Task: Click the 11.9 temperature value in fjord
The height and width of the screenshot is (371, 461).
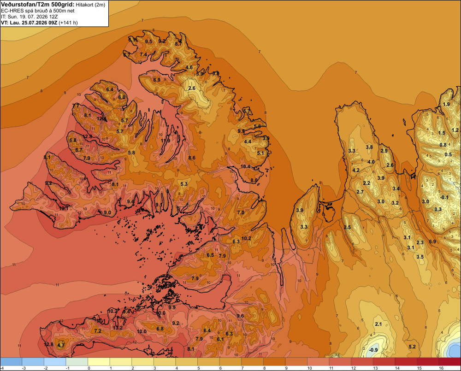Action: point(165,141)
